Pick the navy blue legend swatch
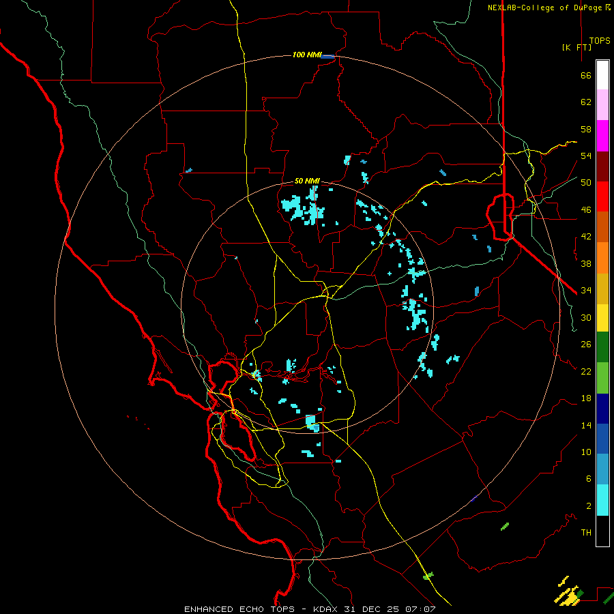 pos(602,409)
